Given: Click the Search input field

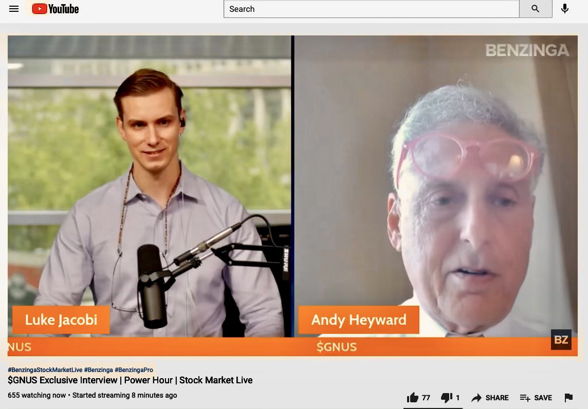Looking at the screenshot, I should click(371, 9).
